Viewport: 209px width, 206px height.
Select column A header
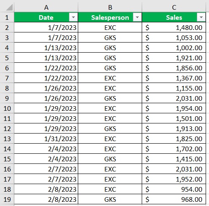pyautogui.click(x=46, y=7)
